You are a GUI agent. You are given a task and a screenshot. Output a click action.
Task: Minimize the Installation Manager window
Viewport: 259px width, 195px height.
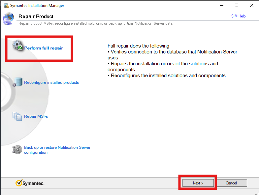tap(221, 6)
